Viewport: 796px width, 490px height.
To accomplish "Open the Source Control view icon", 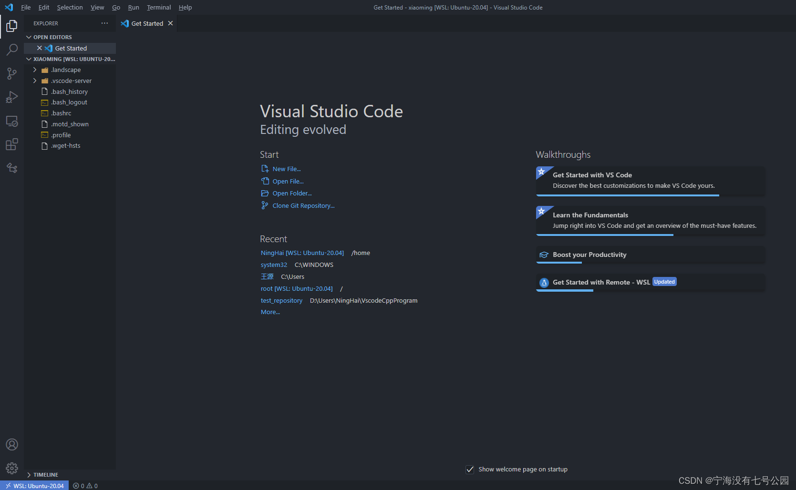I will pyautogui.click(x=12, y=73).
